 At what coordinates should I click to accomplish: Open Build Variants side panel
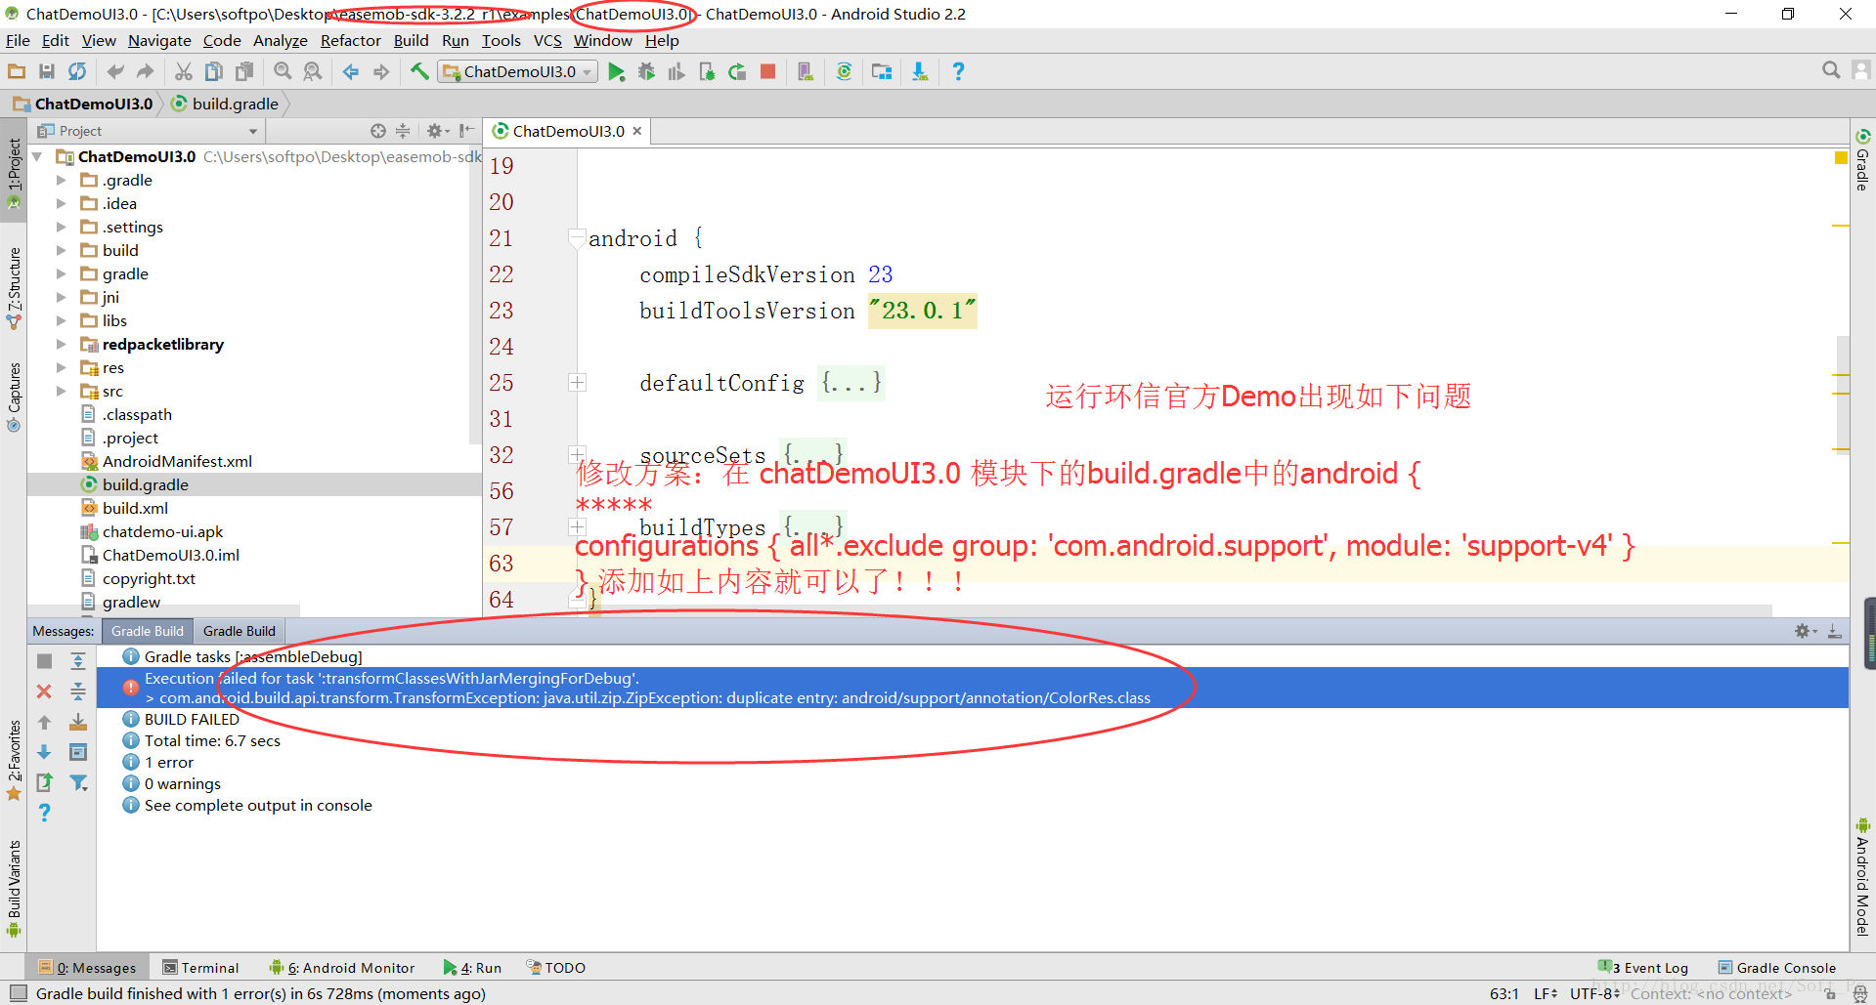(14, 887)
